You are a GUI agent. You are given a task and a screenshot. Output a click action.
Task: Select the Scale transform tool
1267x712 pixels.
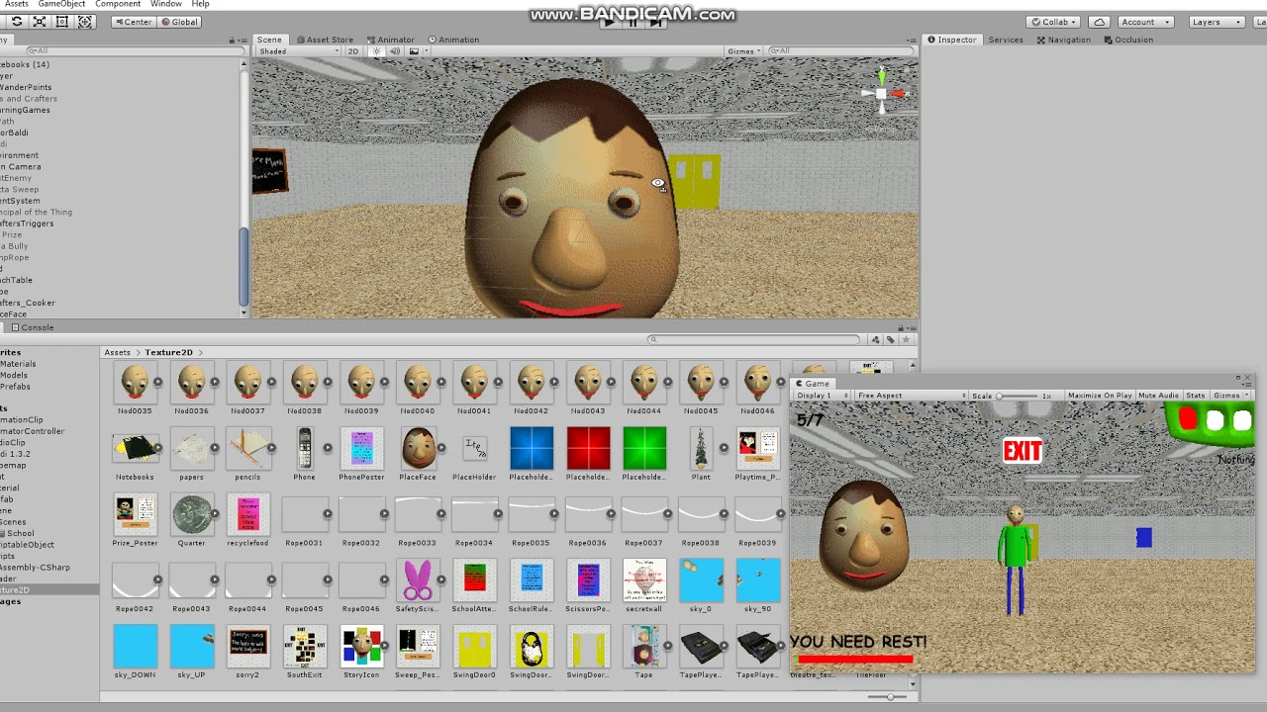[x=40, y=22]
